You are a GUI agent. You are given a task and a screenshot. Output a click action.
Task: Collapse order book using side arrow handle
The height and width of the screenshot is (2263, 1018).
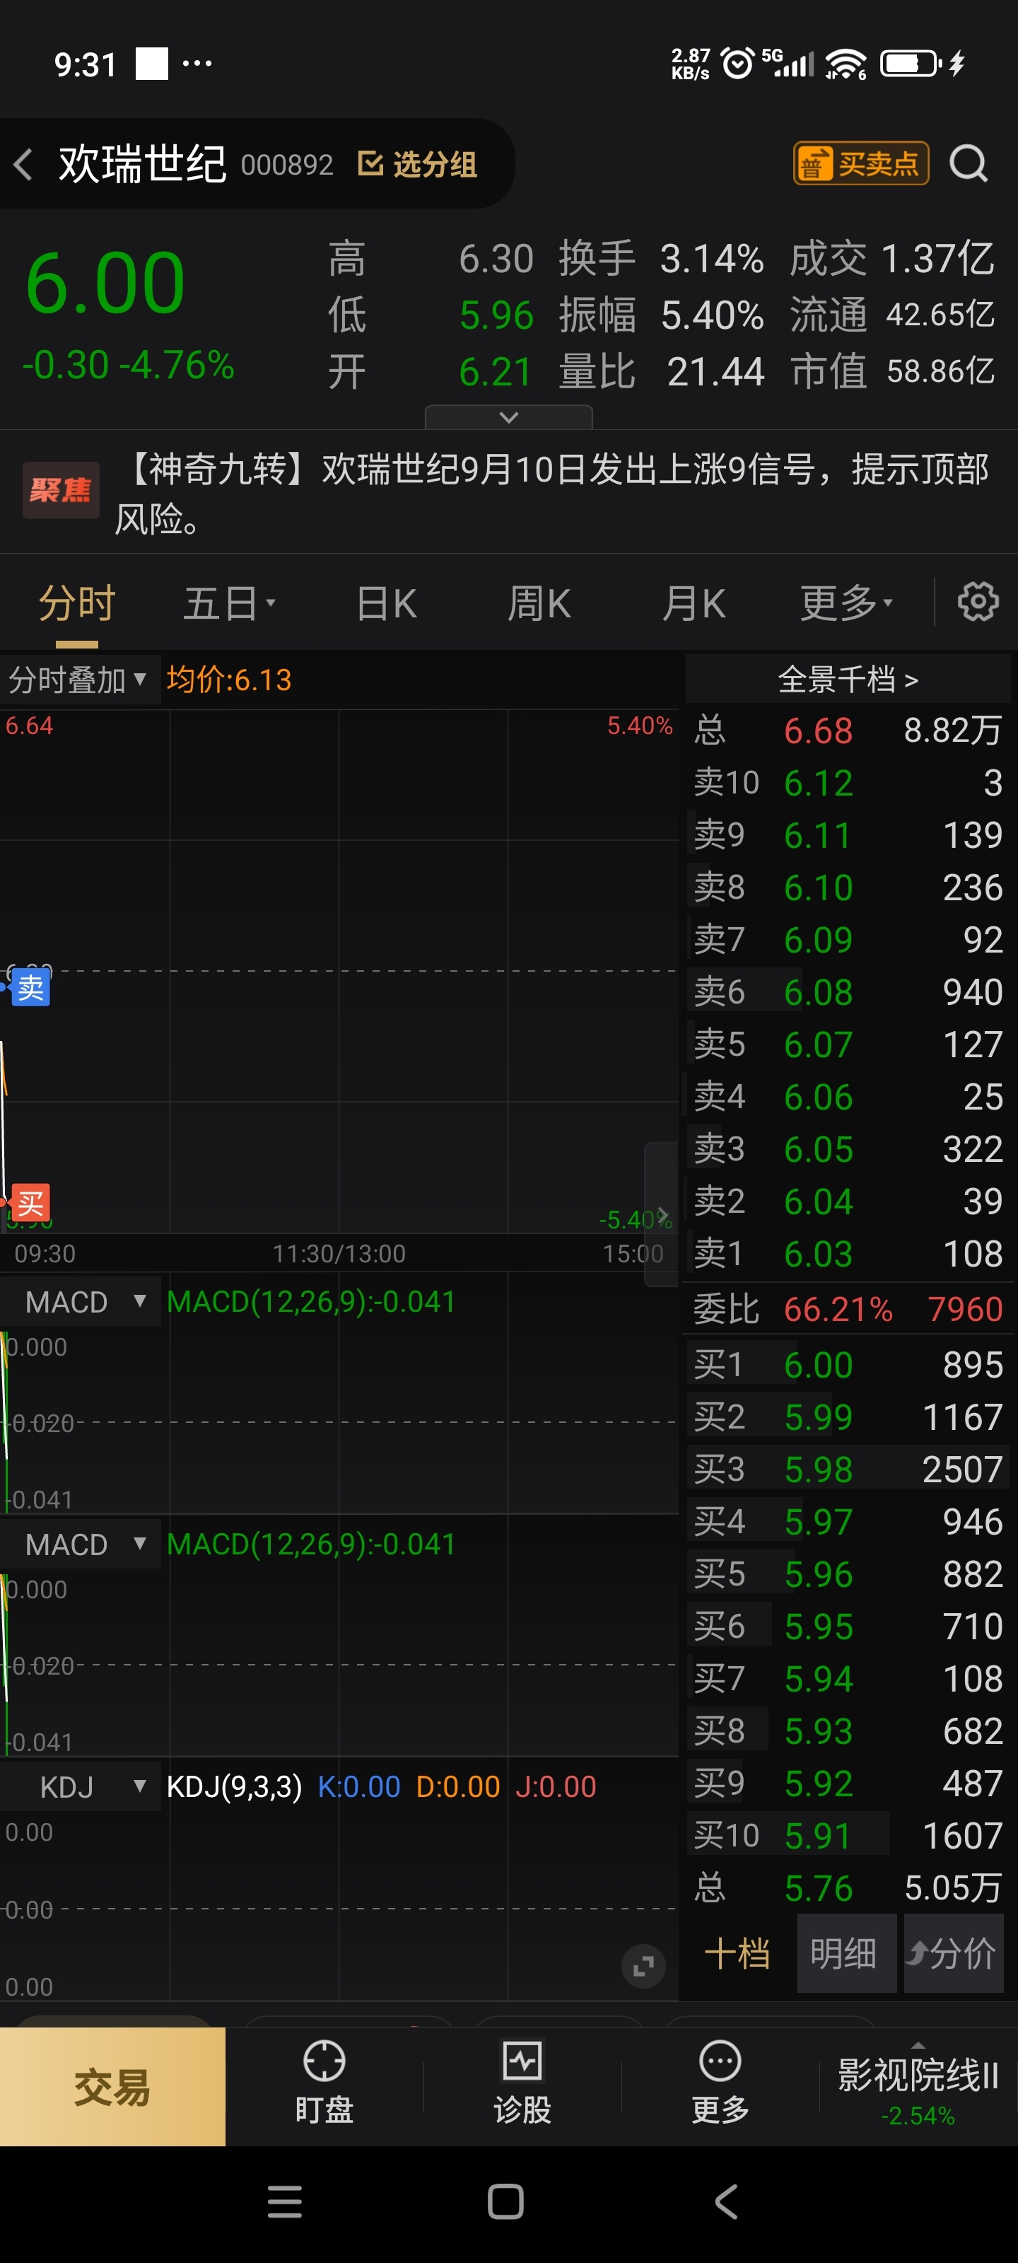coord(662,1214)
